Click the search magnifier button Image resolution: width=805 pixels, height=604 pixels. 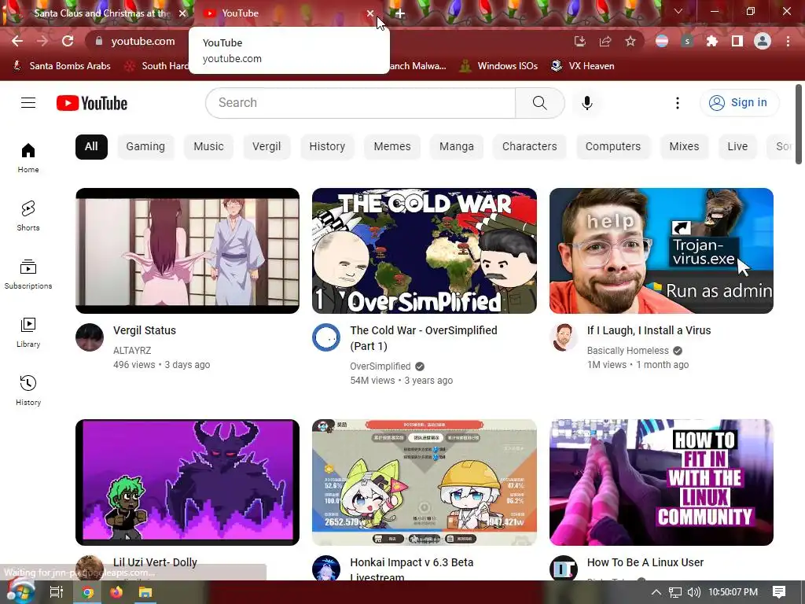coord(539,103)
